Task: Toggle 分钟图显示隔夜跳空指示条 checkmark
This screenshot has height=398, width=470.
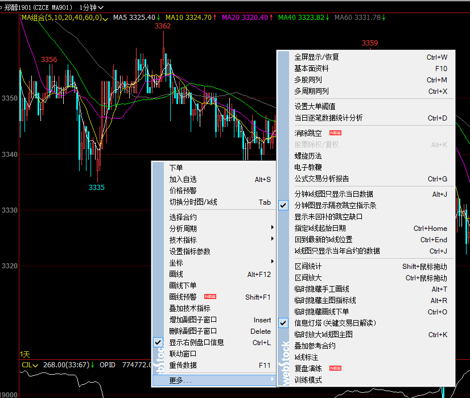Action: pyautogui.click(x=283, y=205)
